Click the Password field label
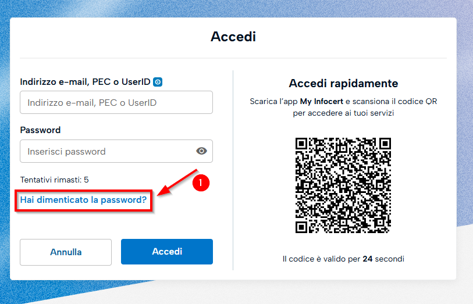The height and width of the screenshot is (304, 473). coord(40,130)
